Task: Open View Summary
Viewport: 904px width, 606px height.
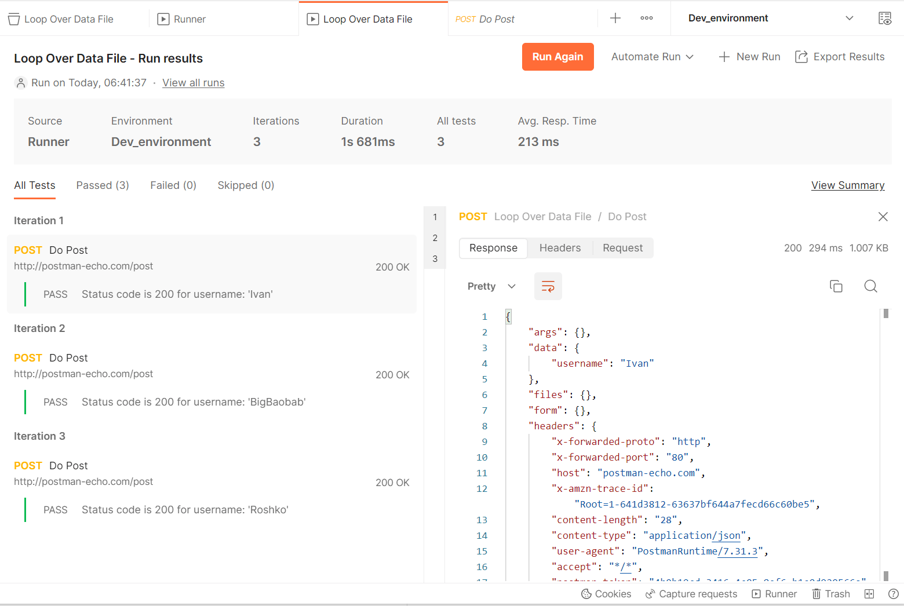Action: coord(848,185)
